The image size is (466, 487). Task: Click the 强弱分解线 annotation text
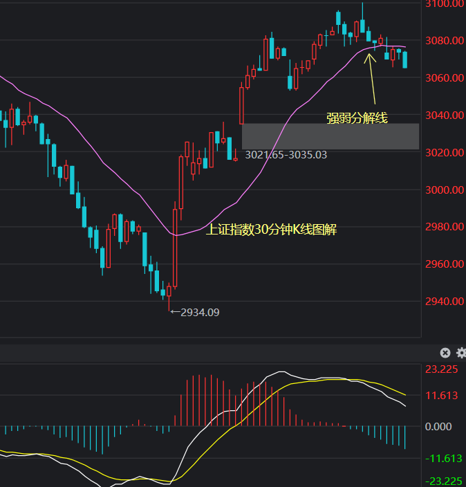(357, 118)
